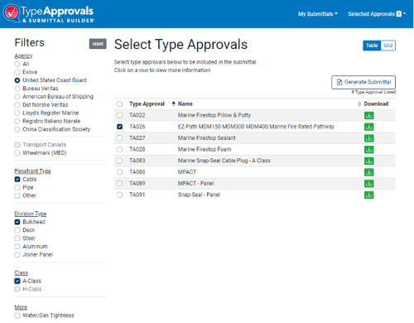Check the TA027 Marine Firestop Sealant row checkbox
Image resolution: width=414 pixels, height=323 pixels.
[119, 137]
